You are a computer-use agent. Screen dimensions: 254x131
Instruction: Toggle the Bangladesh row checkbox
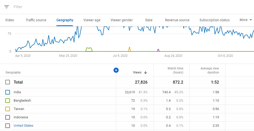(x=7, y=101)
